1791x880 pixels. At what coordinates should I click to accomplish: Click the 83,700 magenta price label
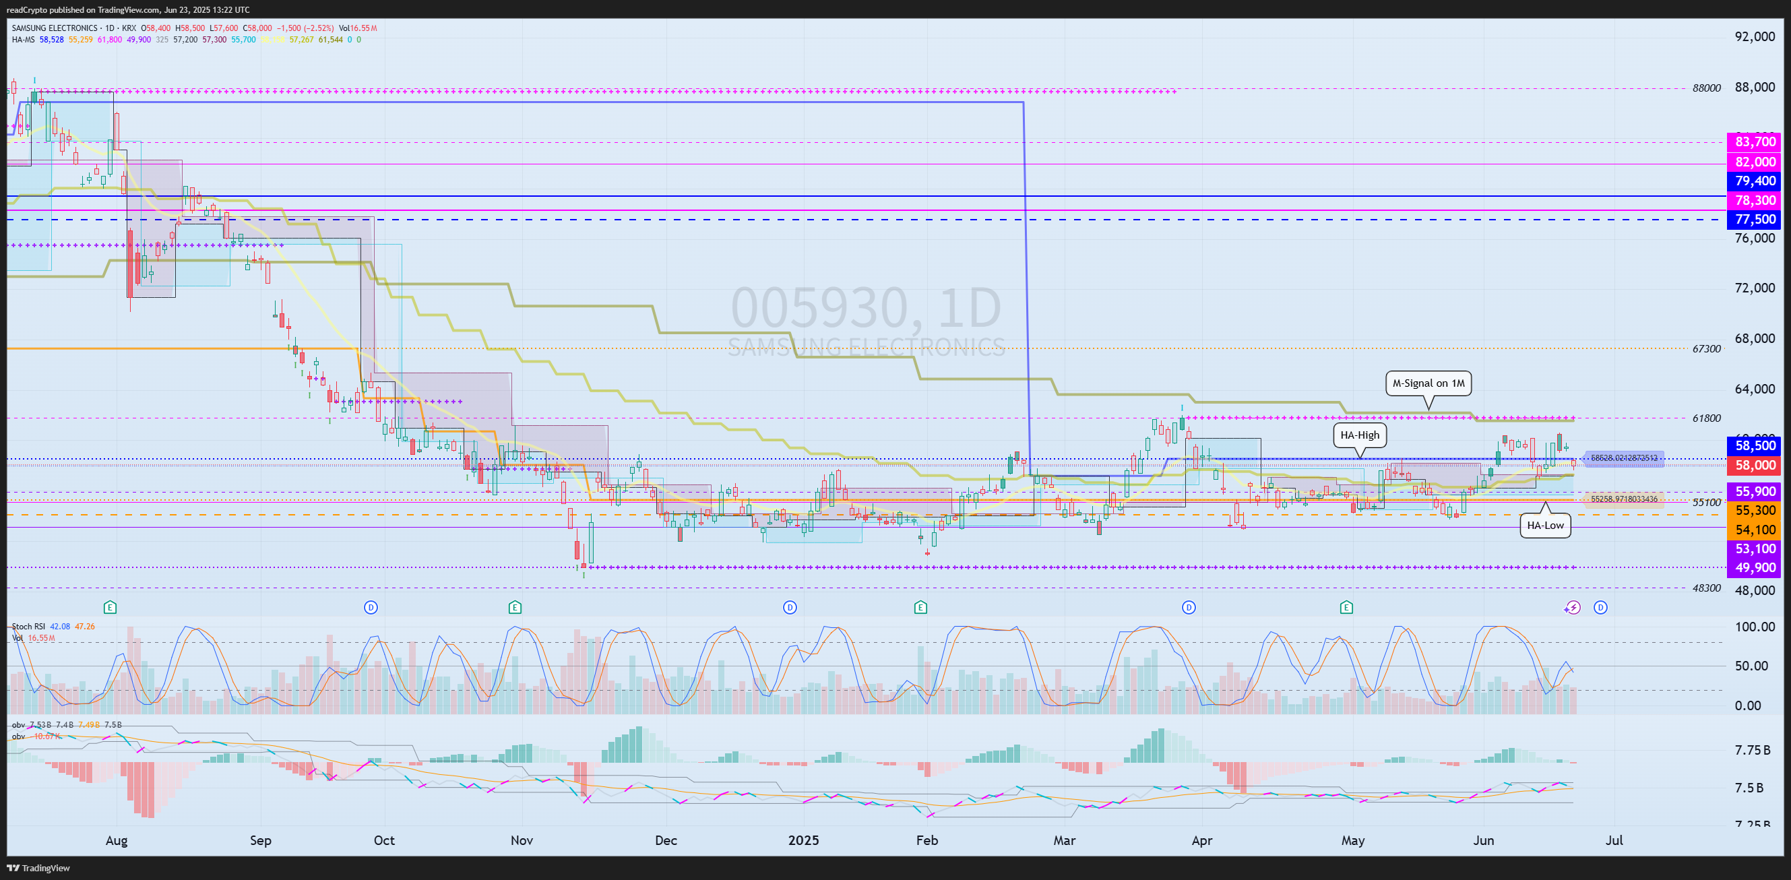point(1755,142)
